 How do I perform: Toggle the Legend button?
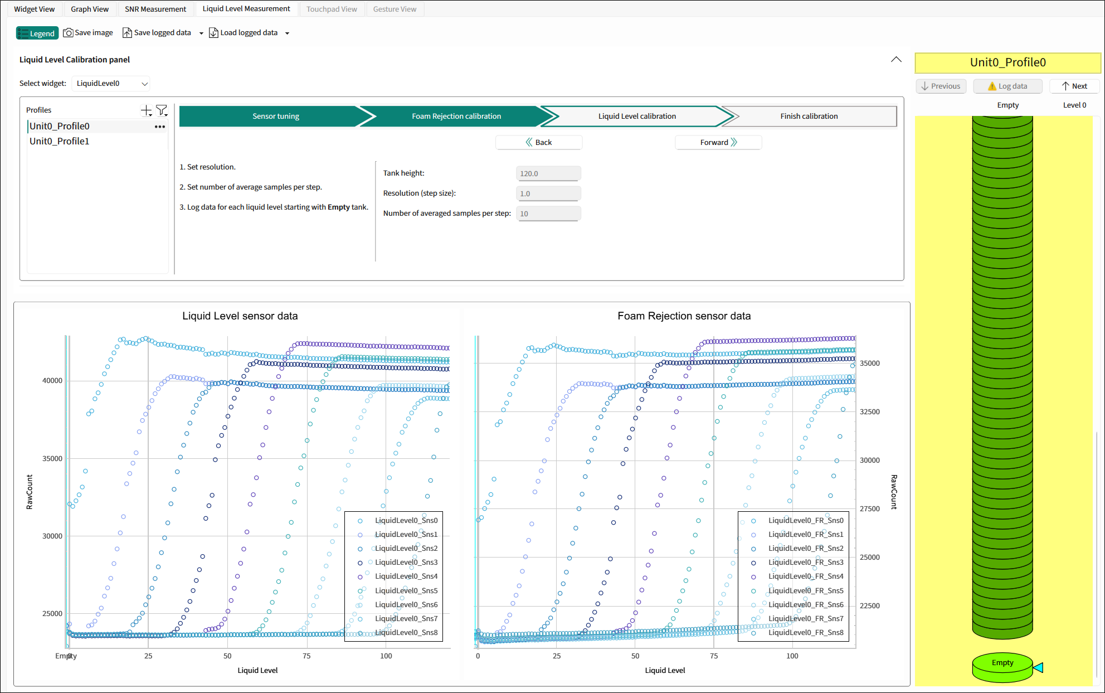click(x=37, y=33)
